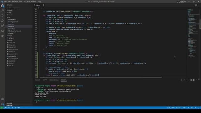Open texture_manager.rs in the explorer

pyautogui.click(x=15, y=31)
